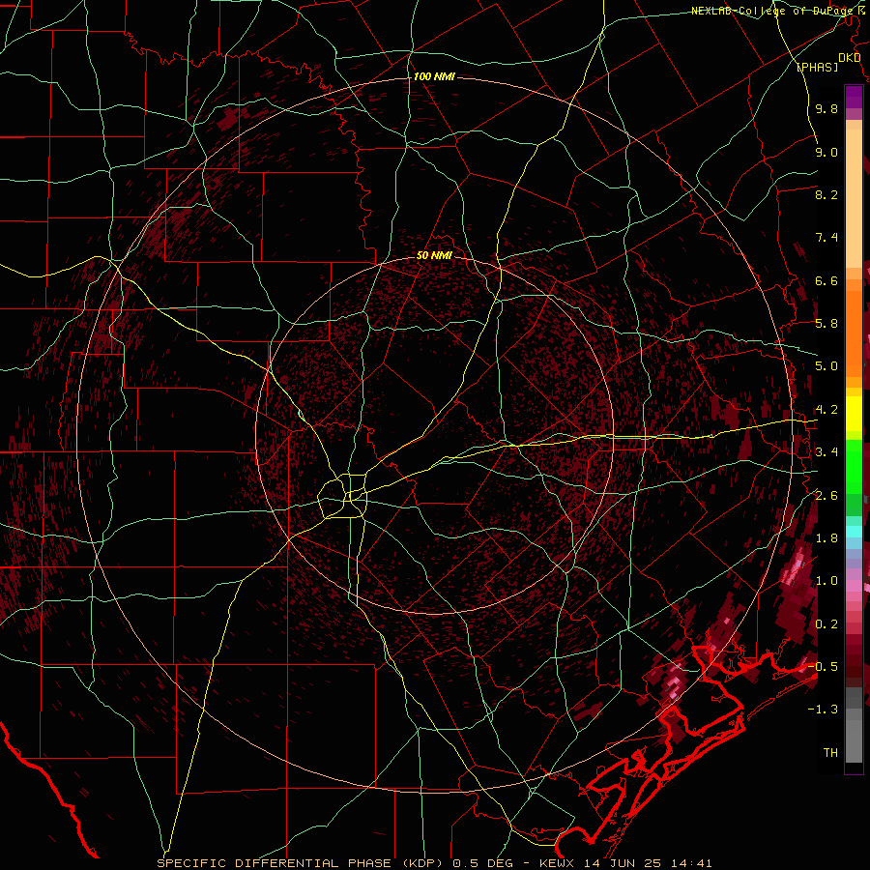Screen dimensions: 870x870
Task: Click the 6.6 value on the scale
Action: click(826, 280)
